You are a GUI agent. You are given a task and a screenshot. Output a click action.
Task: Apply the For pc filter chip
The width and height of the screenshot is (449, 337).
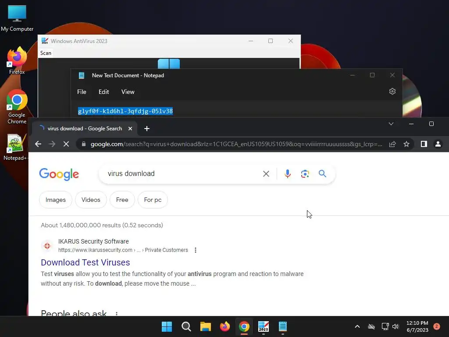pos(153,200)
